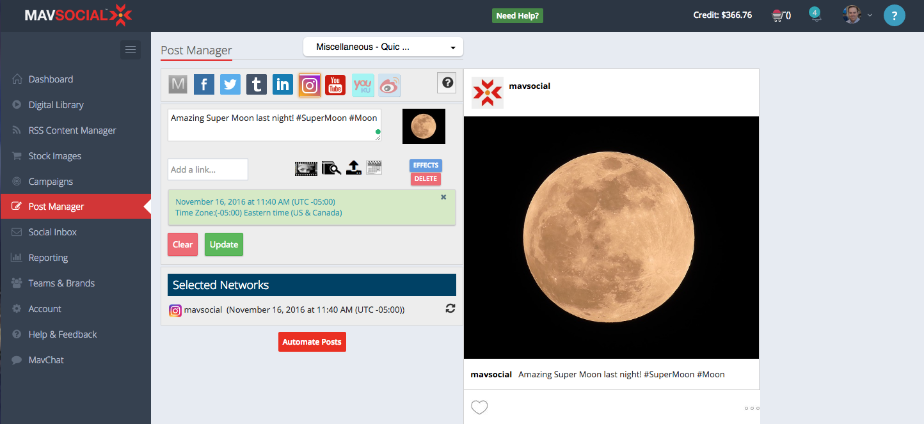Select the Youku network icon

point(363,85)
